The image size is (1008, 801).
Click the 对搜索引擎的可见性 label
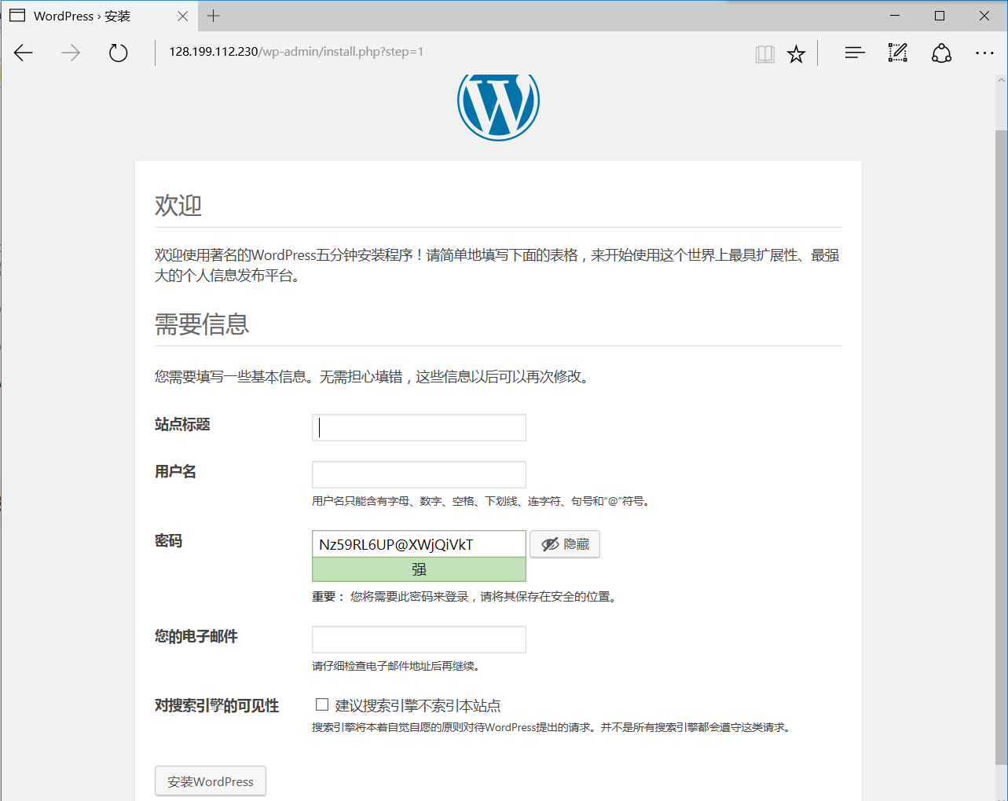point(217,706)
